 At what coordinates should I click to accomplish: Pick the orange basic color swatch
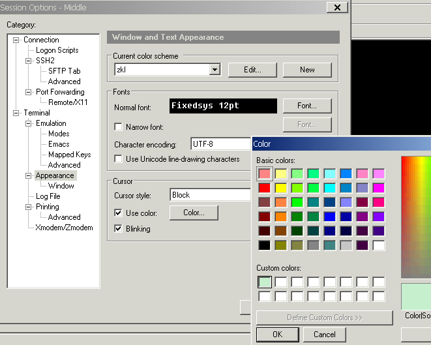point(281,217)
